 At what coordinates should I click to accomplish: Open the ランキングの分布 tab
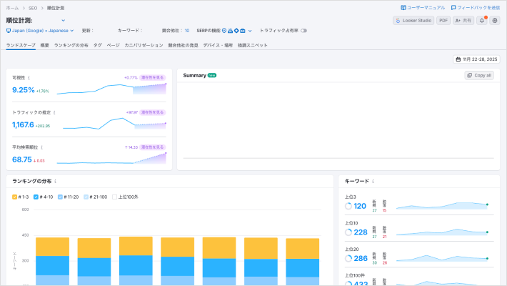click(71, 45)
